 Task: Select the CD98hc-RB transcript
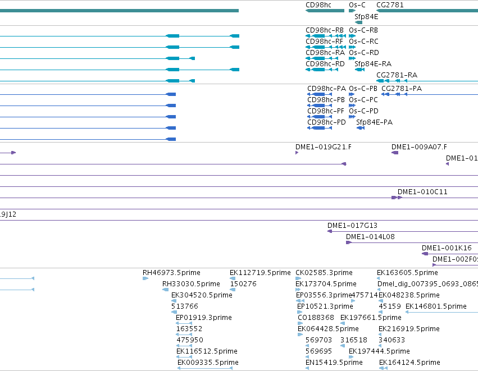(326, 36)
